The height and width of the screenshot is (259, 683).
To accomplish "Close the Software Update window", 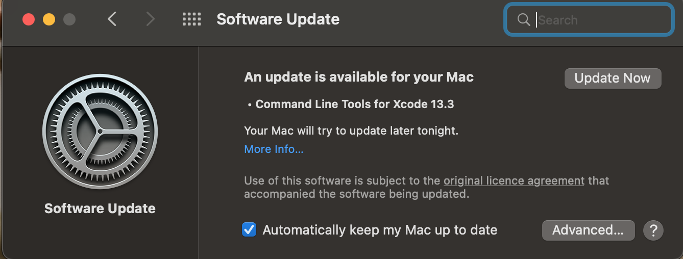I will [29, 19].
